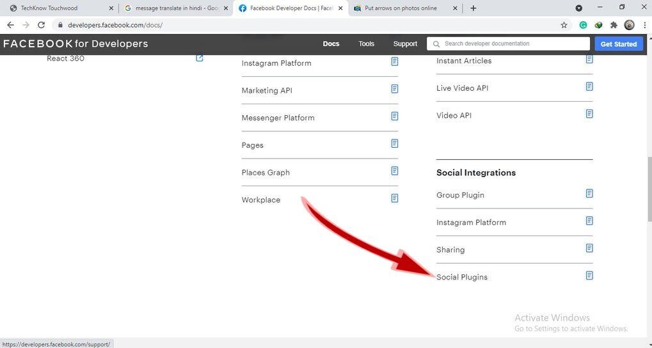Image resolution: width=652 pixels, height=348 pixels.
Task: Open the Support menu
Action: tap(405, 43)
